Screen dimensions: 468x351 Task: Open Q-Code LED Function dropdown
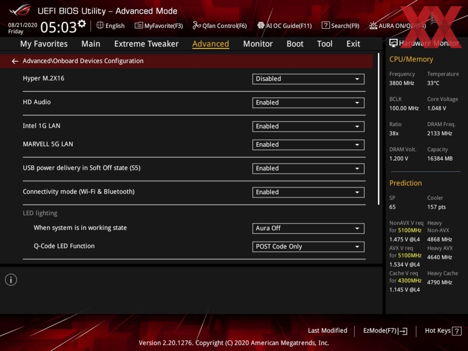(x=308, y=246)
